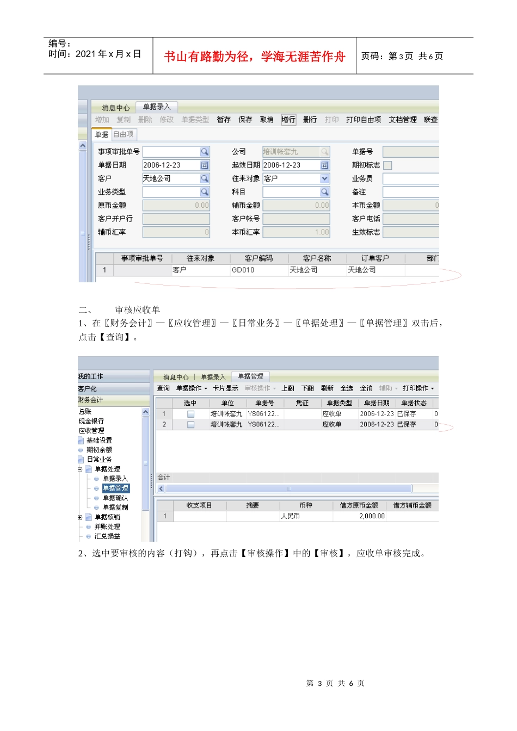This screenshot has height=731, width=517.
Task: Click 文档管理 in the toolbar
Action: pos(403,120)
